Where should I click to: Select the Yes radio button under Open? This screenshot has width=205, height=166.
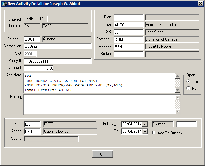pos(188,81)
